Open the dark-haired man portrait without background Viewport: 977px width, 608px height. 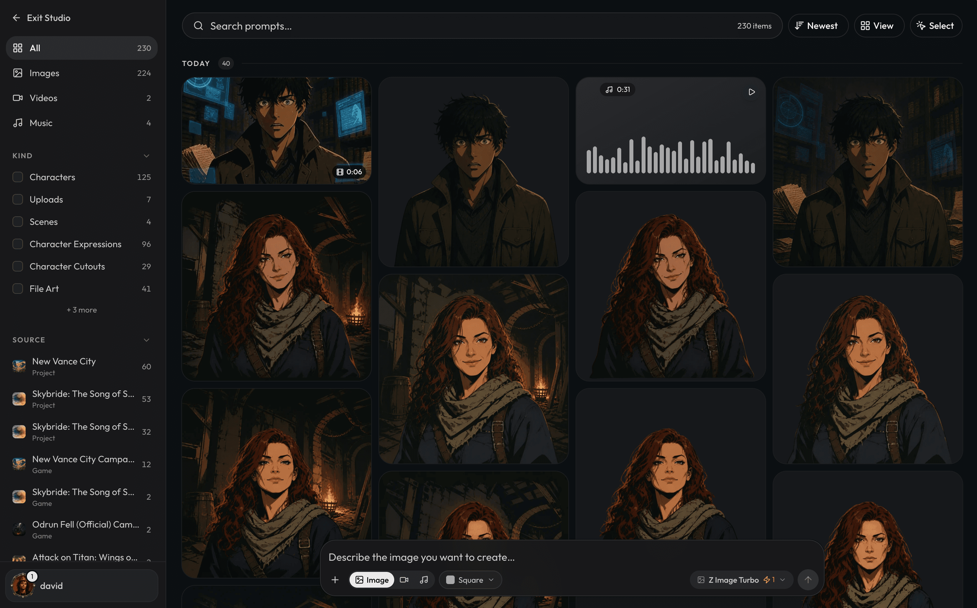473,172
